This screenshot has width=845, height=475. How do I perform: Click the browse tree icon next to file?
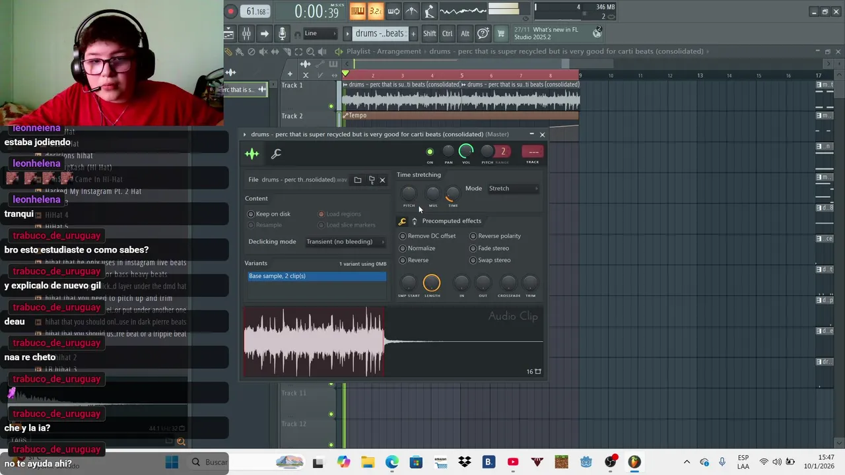pos(371,180)
